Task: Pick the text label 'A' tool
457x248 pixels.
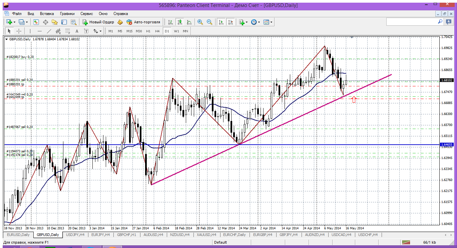Action: point(77,31)
